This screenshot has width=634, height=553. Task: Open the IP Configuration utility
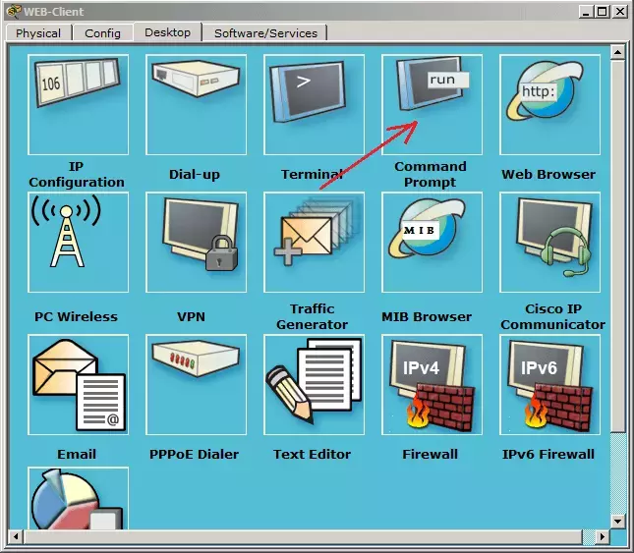[78, 105]
